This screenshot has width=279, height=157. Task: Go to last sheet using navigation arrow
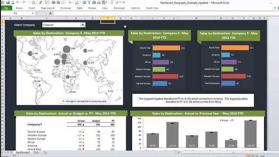(11, 152)
